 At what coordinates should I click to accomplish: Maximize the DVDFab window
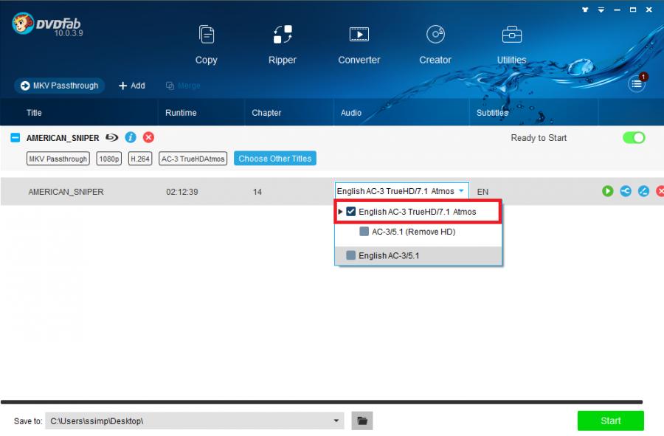[633, 10]
